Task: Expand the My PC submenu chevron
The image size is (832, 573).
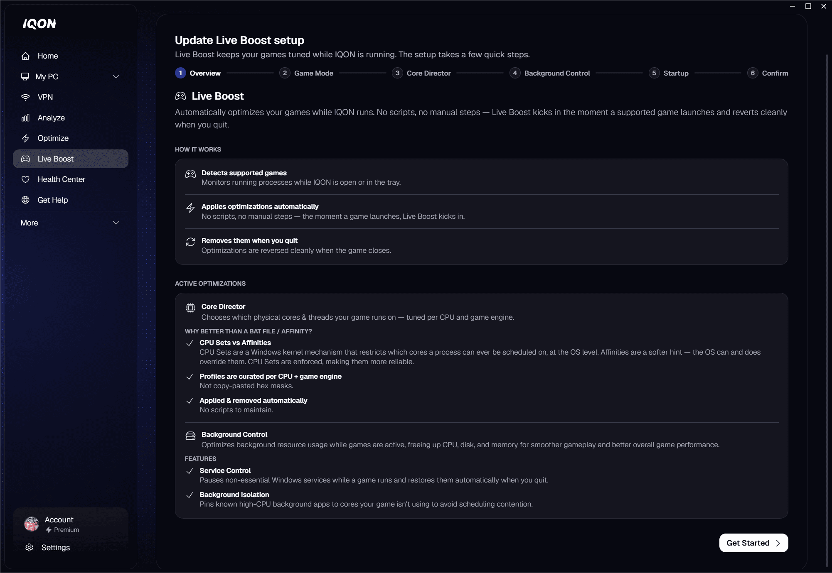Action: [x=116, y=77]
